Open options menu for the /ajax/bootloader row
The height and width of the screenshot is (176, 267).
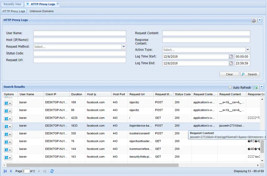[8, 142]
